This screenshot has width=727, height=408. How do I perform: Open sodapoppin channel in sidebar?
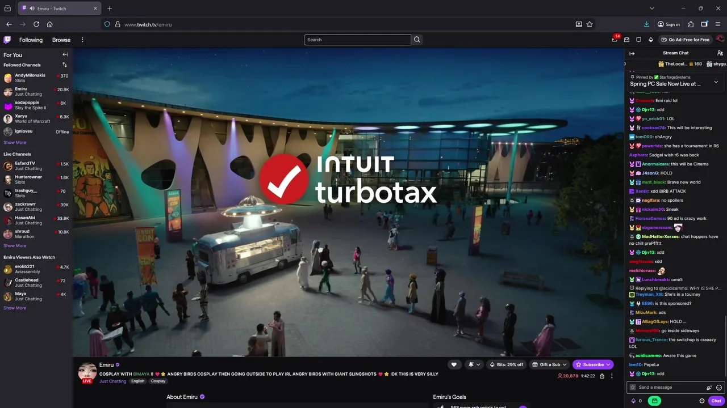36,105
